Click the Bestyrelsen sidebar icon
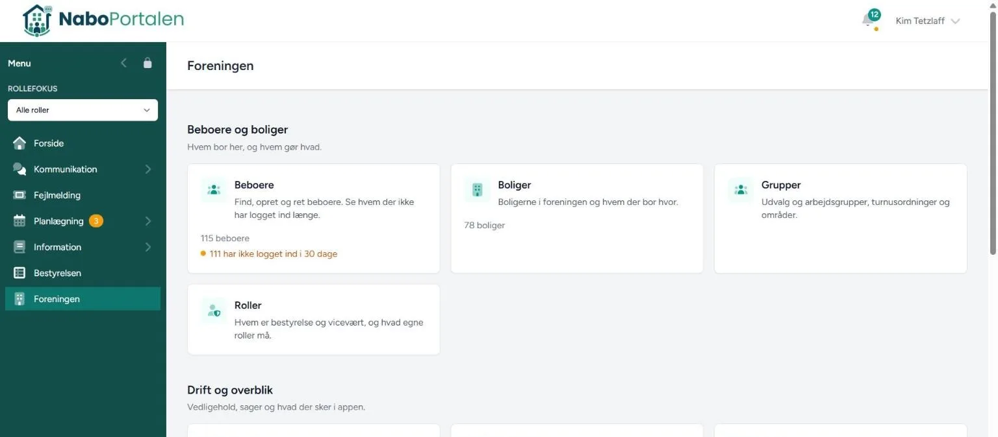 [19, 273]
